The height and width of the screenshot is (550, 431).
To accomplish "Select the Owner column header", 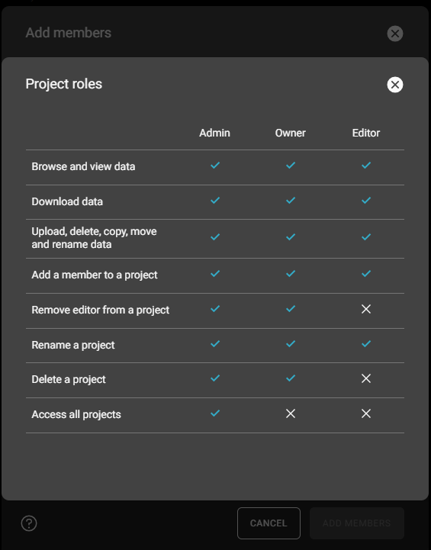I will point(291,133).
